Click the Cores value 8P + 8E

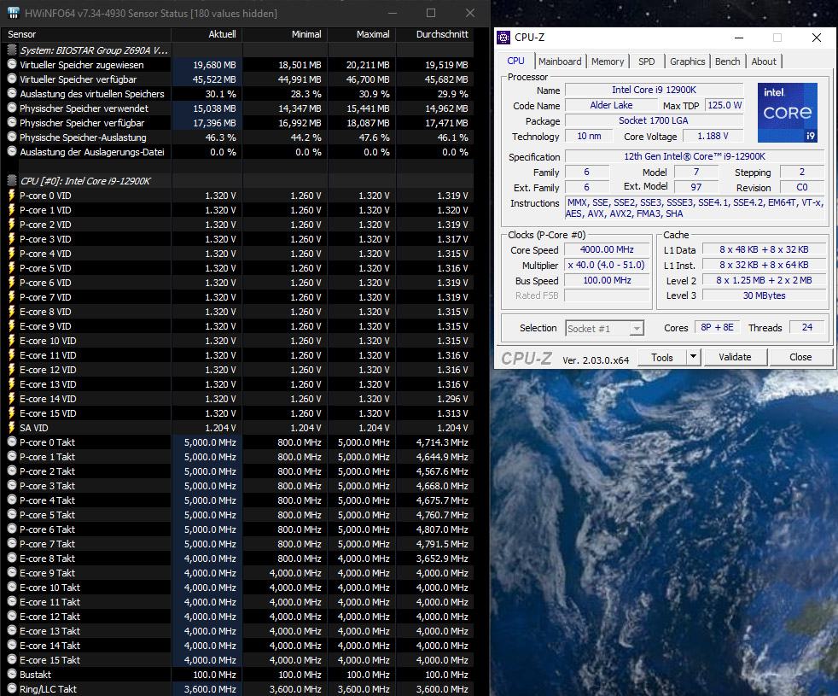coord(717,327)
